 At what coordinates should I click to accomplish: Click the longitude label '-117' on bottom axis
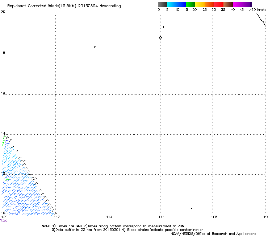coord(55,217)
